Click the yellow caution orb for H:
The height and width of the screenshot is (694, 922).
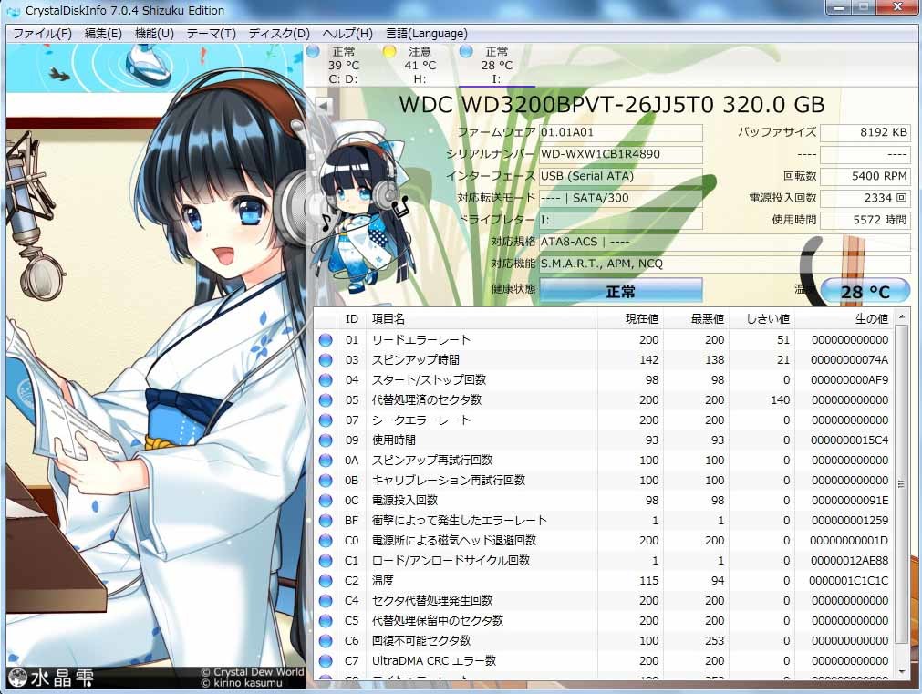pos(388,52)
